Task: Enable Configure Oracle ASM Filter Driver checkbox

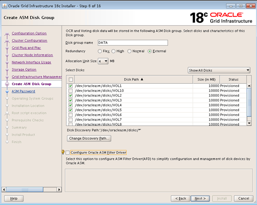Action: coord(67,152)
